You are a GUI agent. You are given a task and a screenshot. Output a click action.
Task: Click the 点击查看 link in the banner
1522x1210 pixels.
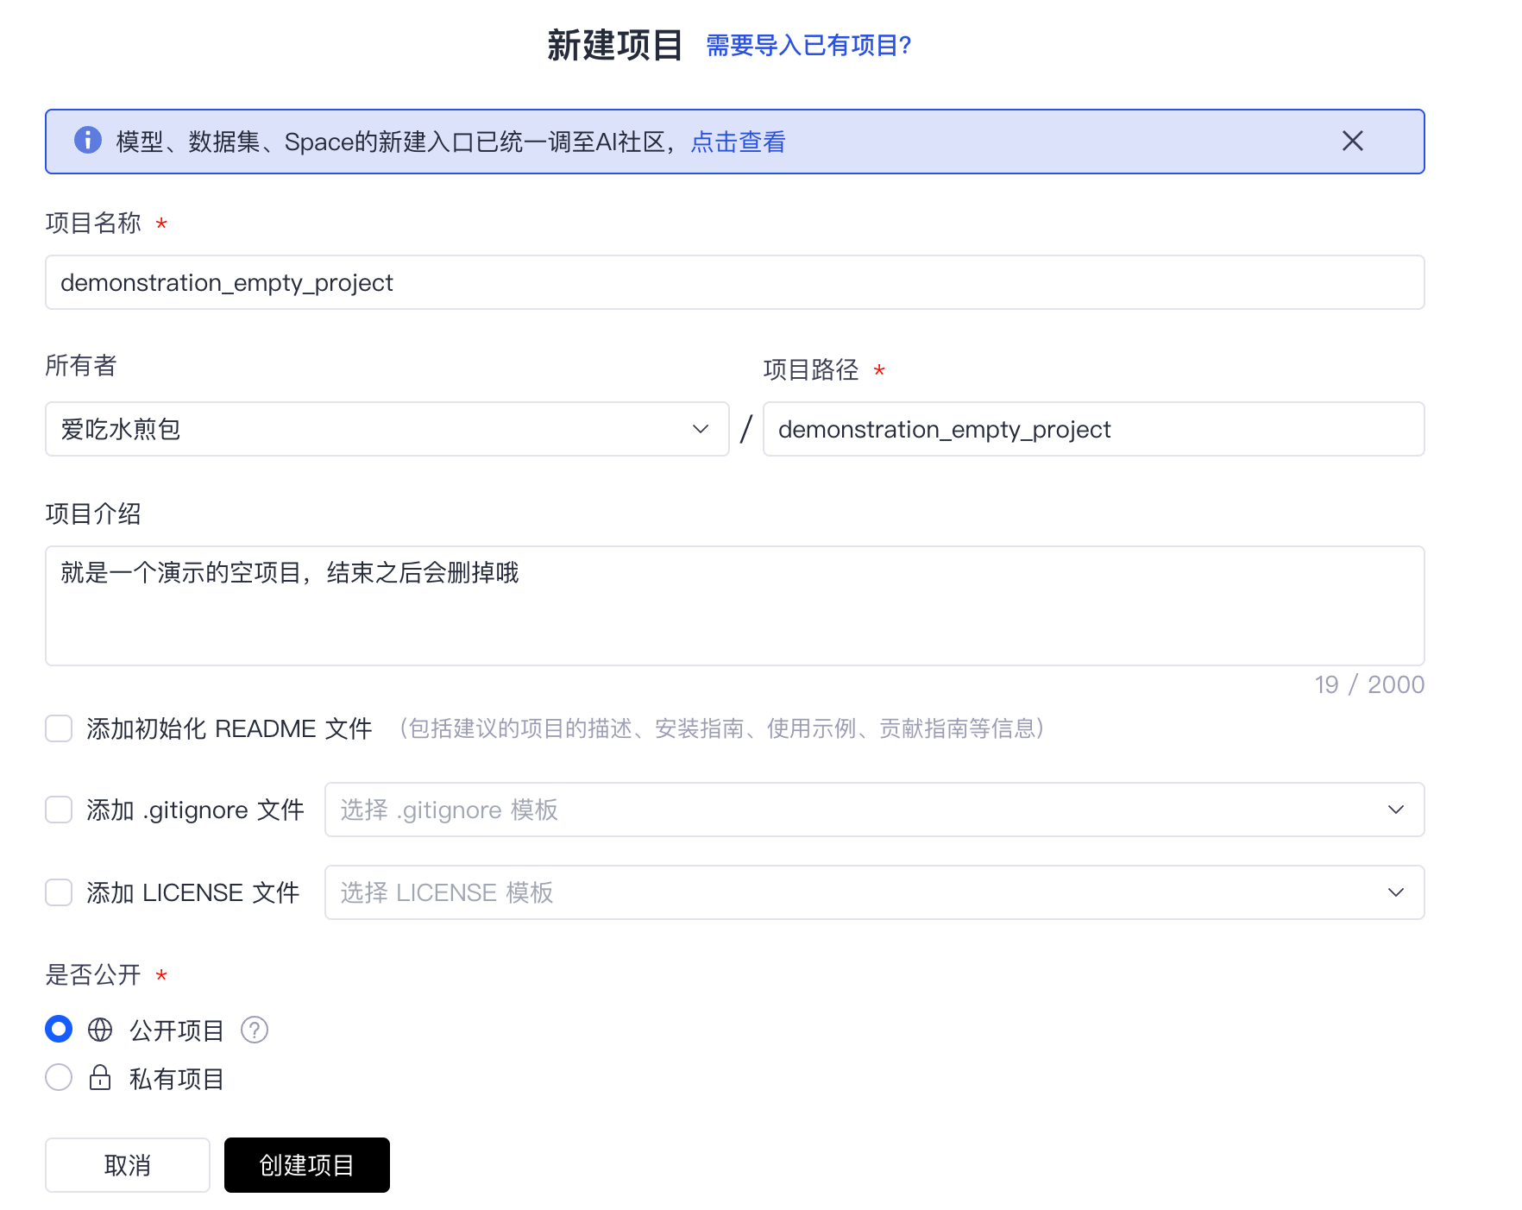(738, 142)
